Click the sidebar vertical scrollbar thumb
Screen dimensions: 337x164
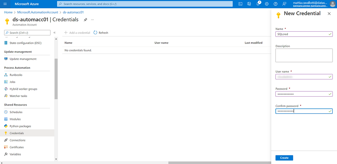pos(56,79)
